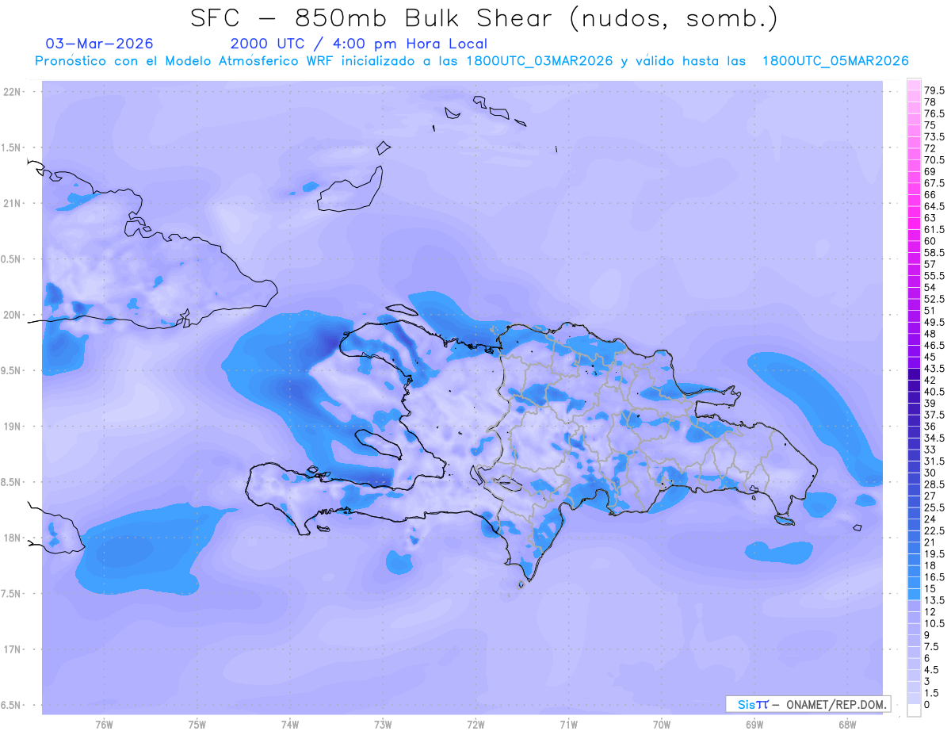The image size is (951, 735).
Task: Click the '24' color bar label
Action: [930, 519]
